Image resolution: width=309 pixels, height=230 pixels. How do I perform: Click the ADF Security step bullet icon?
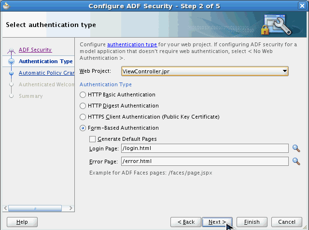coord(11,50)
